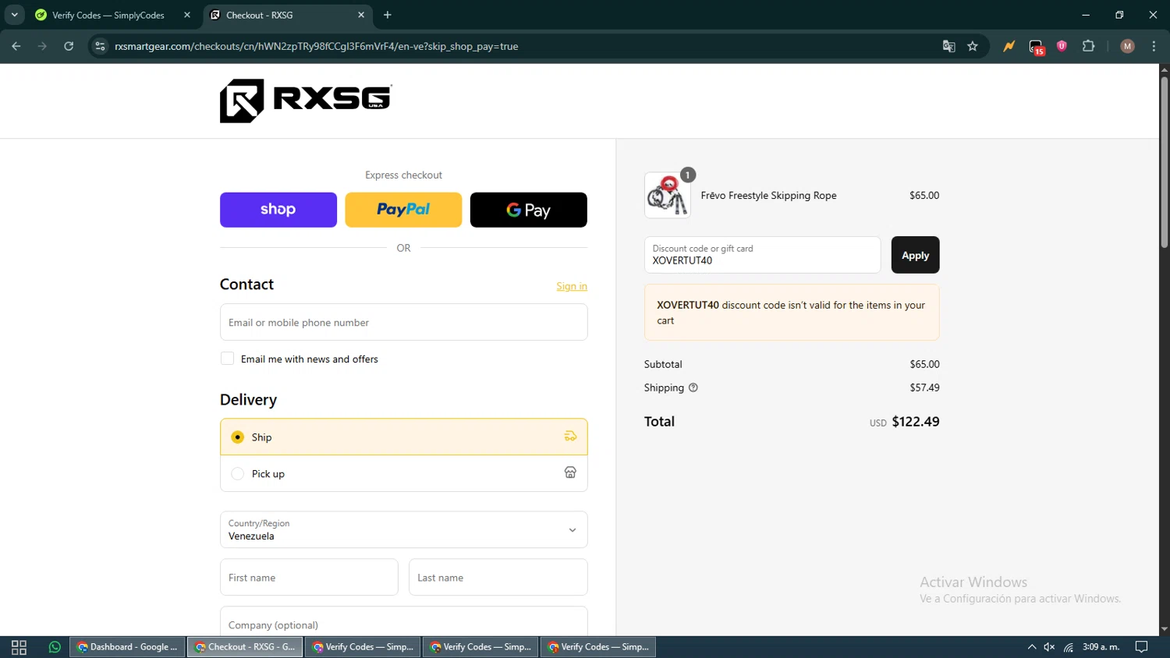Click the Company (optional) field
Screen dimensions: 1170x658
[x=403, y=622]
